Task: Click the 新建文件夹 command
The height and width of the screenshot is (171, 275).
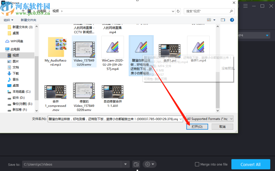Action: point(28,20)
